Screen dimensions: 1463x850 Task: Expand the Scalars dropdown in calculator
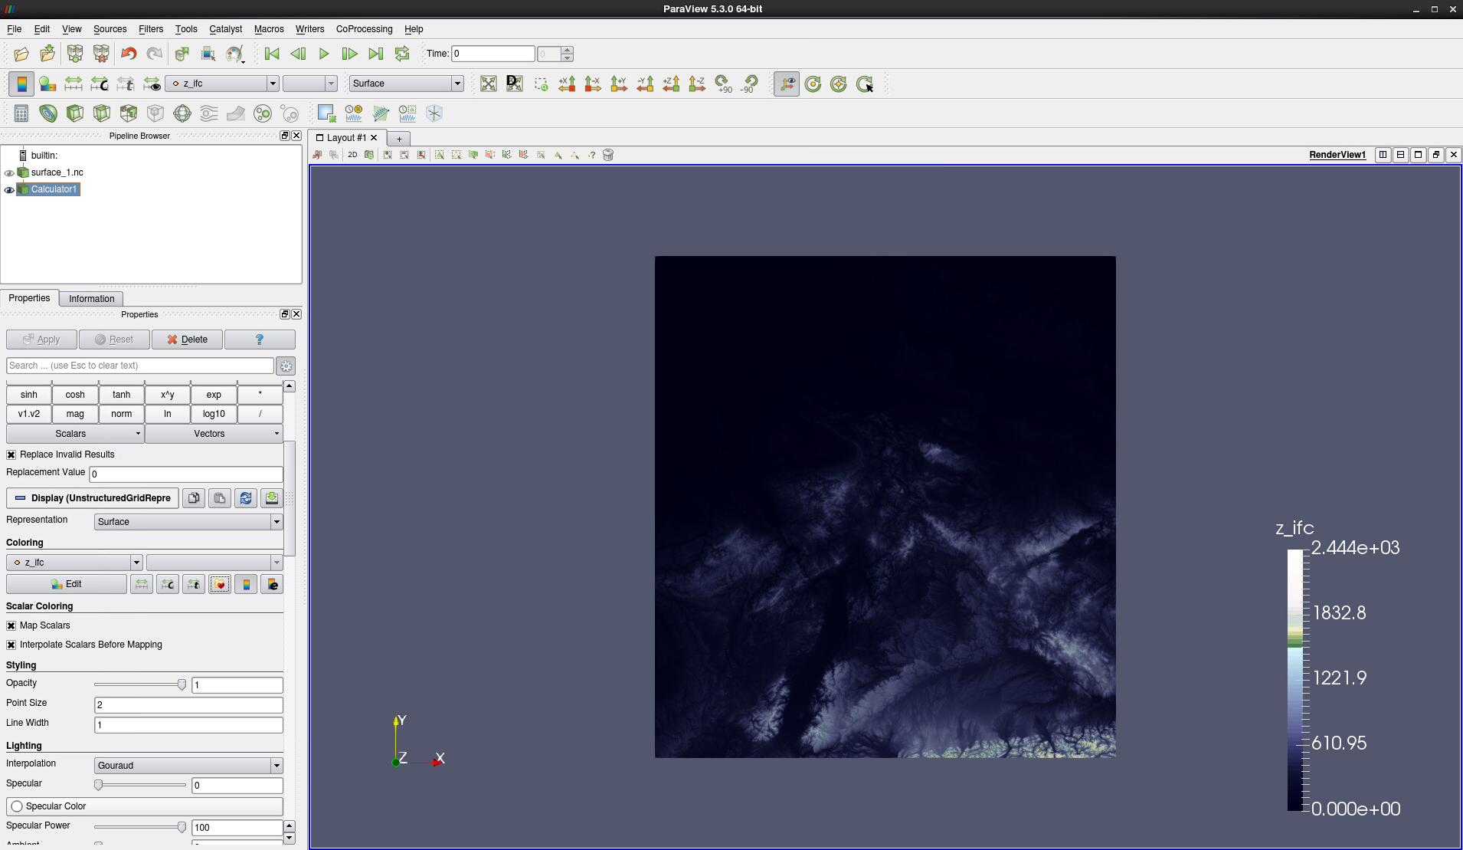(75, 434)
